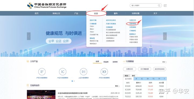The width and height of the screenshot is (194, 99).
Task: Open 年度市场概况 link
Action: [134, 42]
